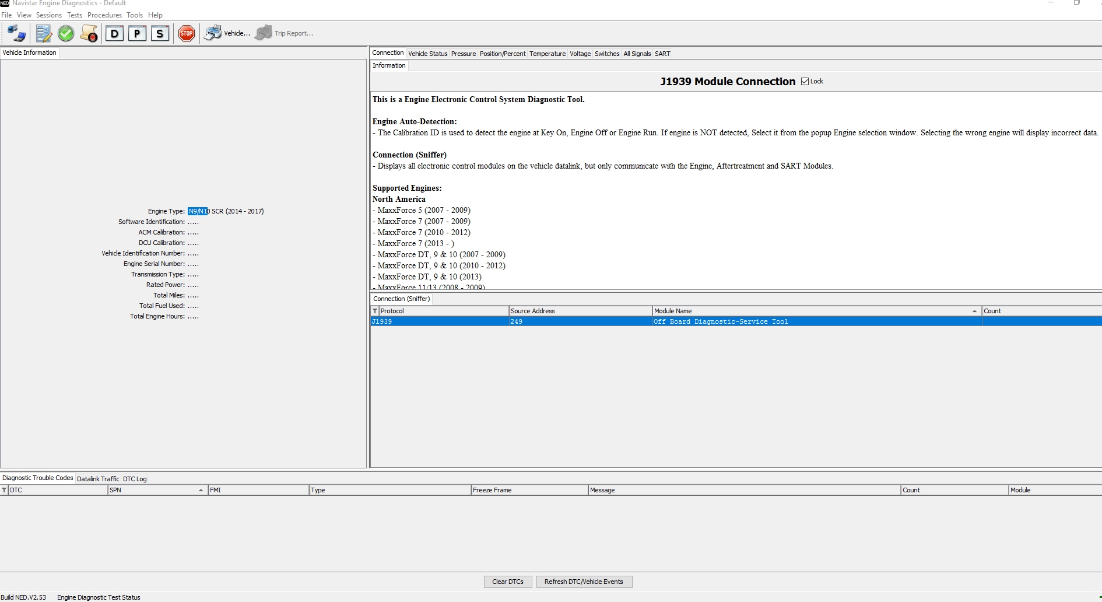Click the record log scroll icon
Viewport: 1102px width, 602px height.
(89, 33)
